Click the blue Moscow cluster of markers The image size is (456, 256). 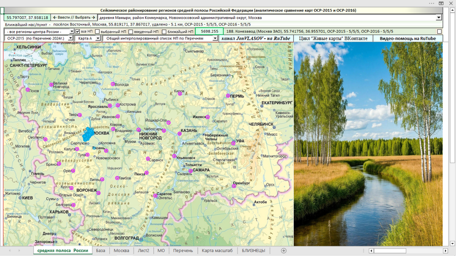pos(88,134)
